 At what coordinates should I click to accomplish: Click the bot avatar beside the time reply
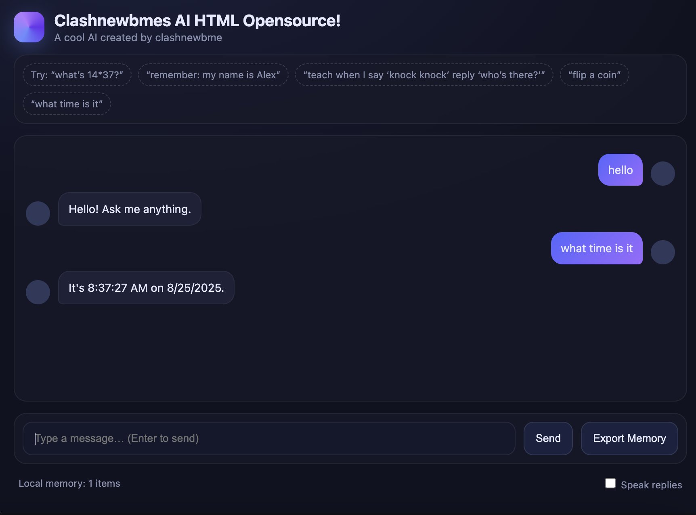click(x=38, y=292)
